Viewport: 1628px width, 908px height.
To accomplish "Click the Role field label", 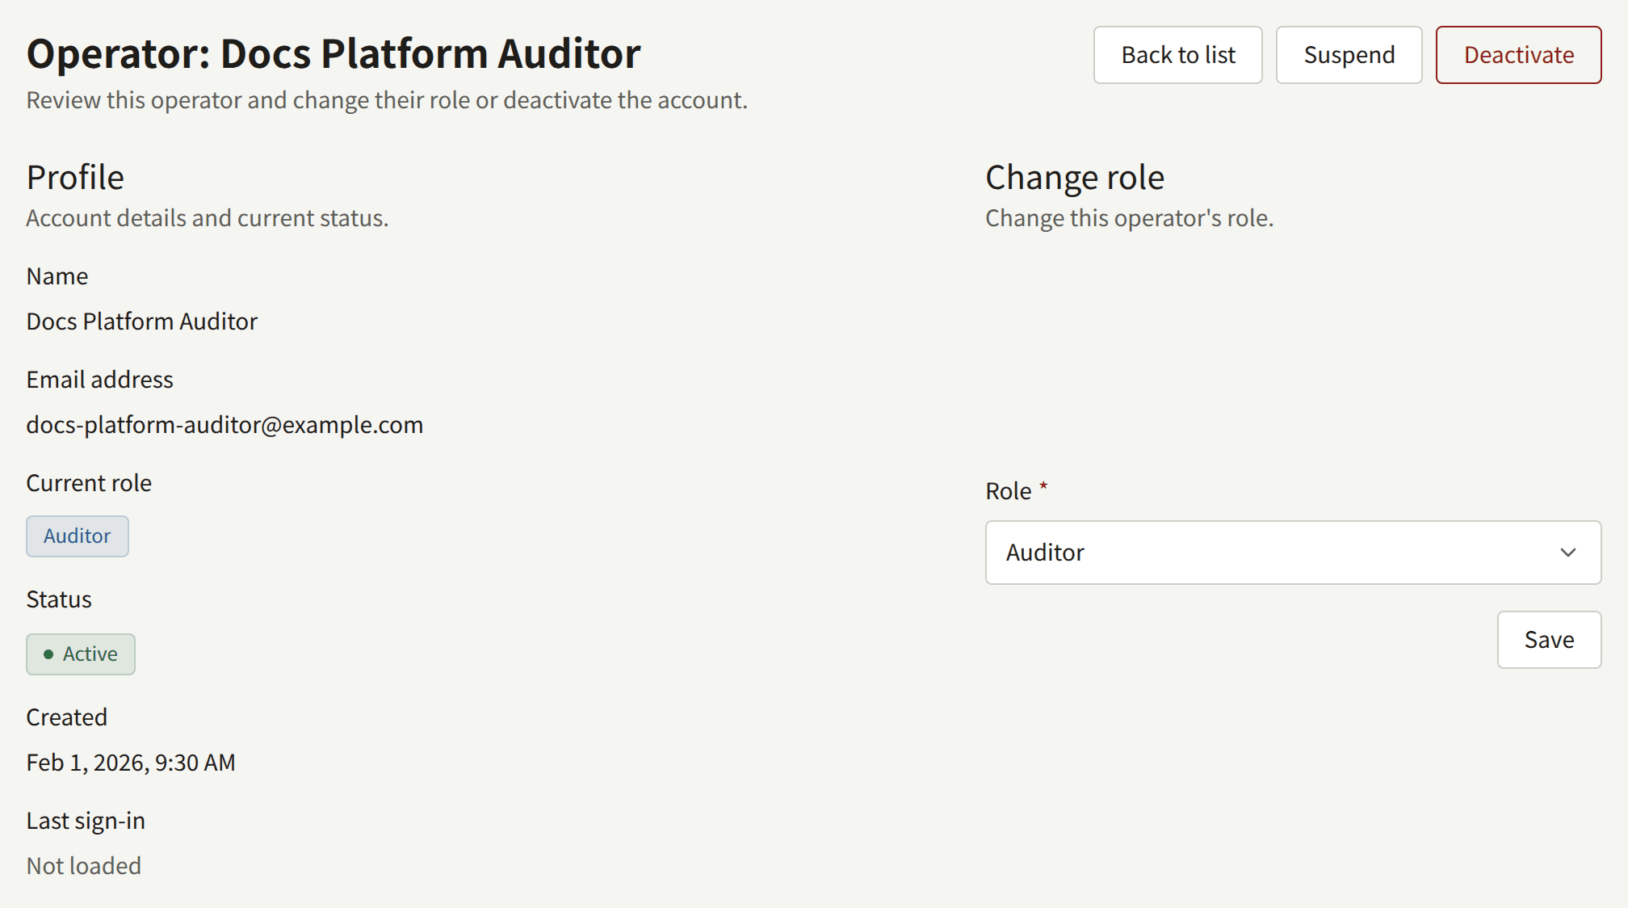I will pyautogui.click(x=1009, y=491).
